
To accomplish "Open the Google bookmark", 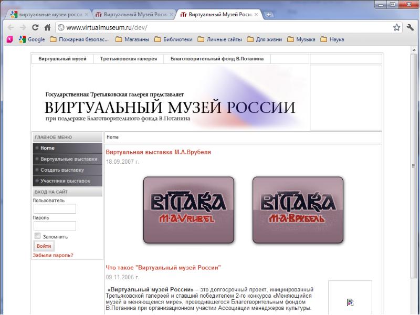I will [x=31, y=39].
